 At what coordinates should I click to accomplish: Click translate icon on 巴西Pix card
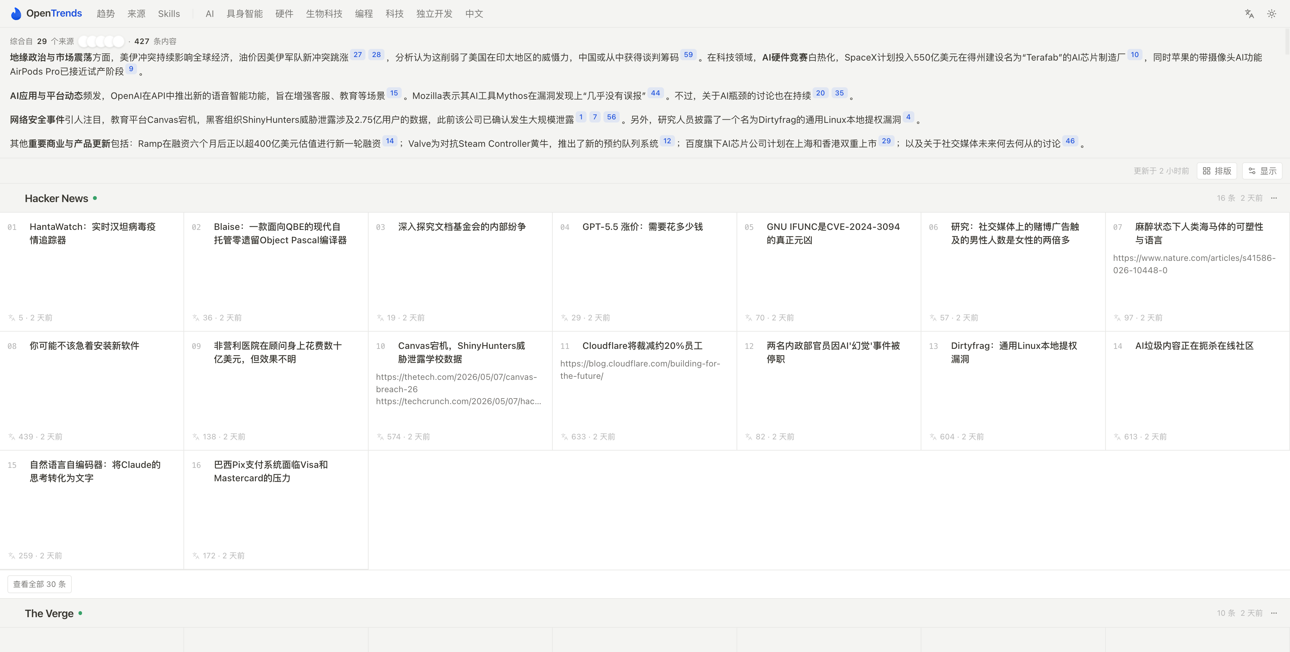[196, 555]
